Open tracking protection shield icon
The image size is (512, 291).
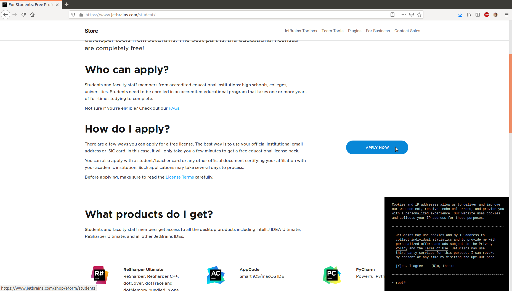pos(73,15)
